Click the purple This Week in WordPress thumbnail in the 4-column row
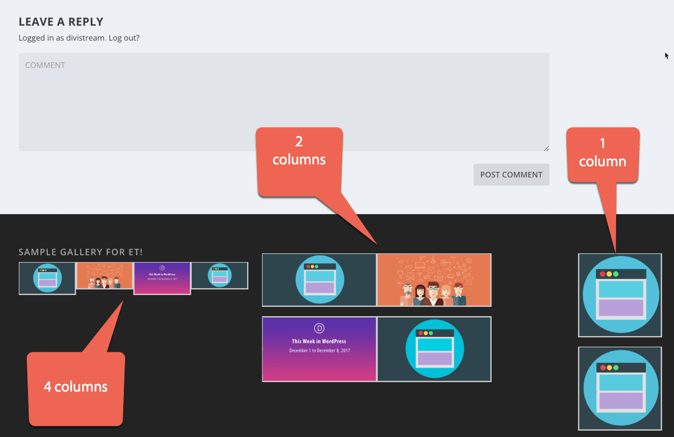The width and height of the screenshot is (674, 437). [162, 278]
